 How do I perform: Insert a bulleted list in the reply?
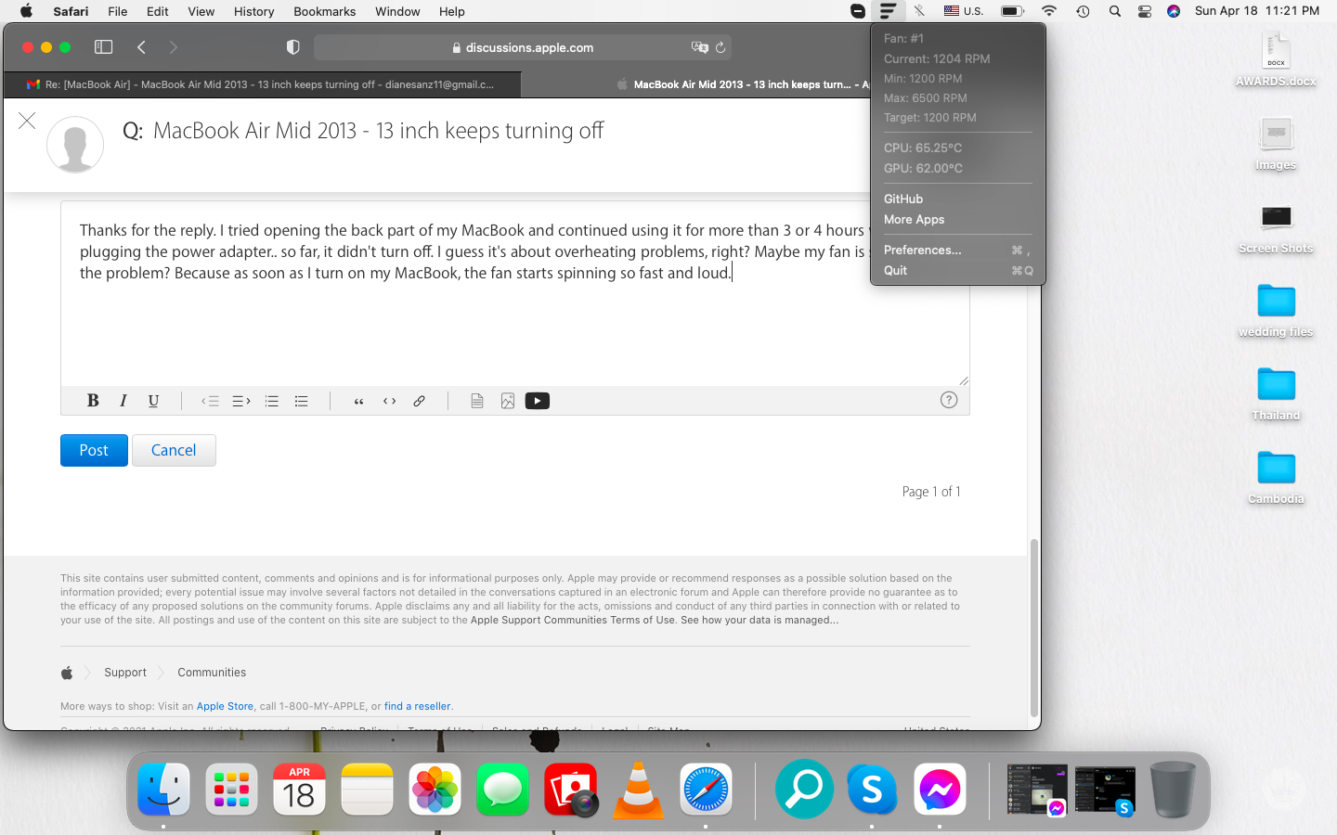point(302,401)
